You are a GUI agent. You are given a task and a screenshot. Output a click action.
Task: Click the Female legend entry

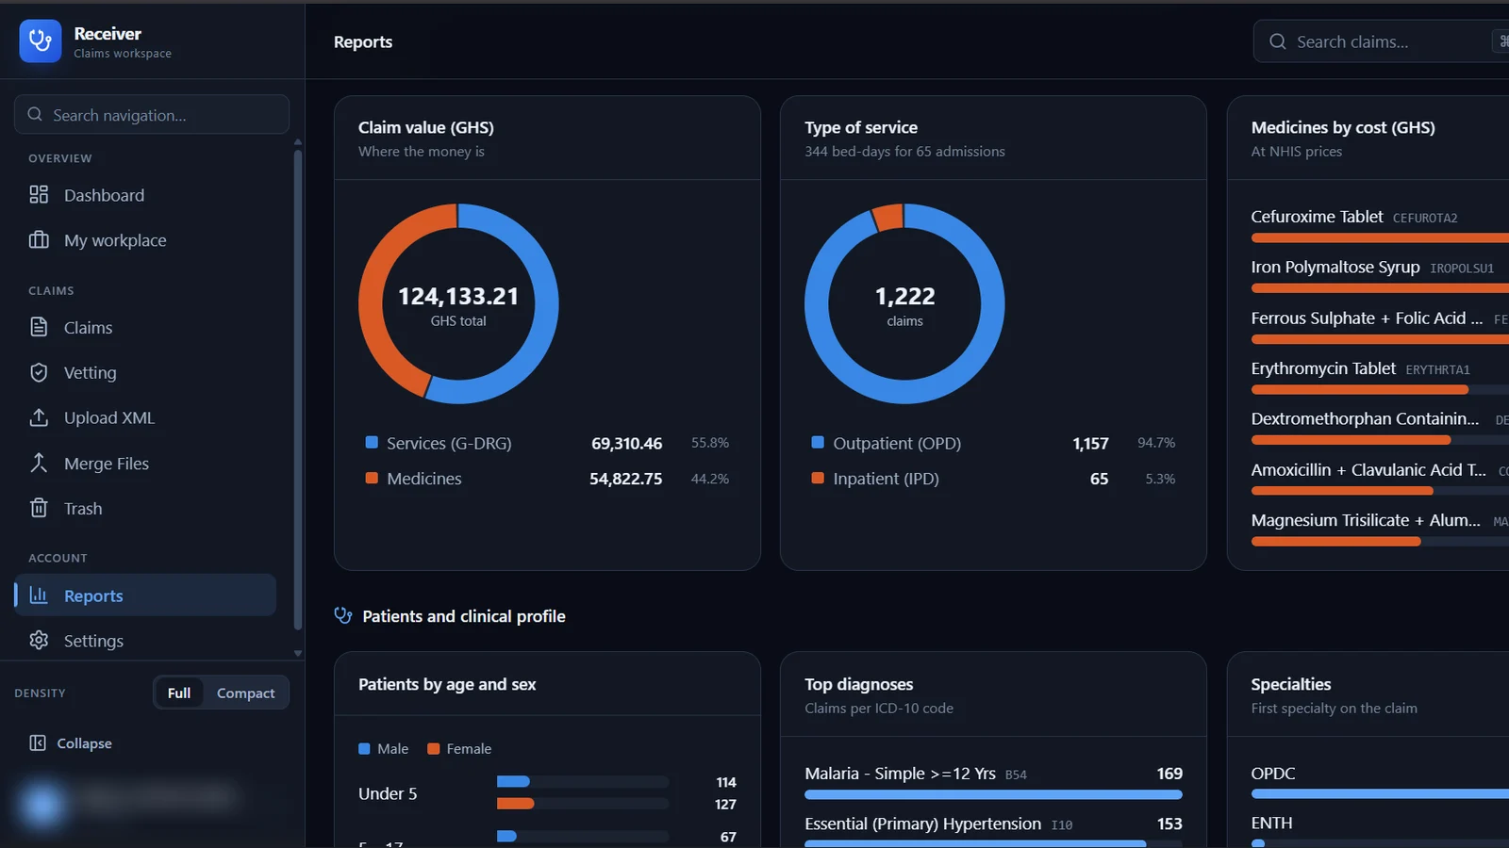click(459, 749)
